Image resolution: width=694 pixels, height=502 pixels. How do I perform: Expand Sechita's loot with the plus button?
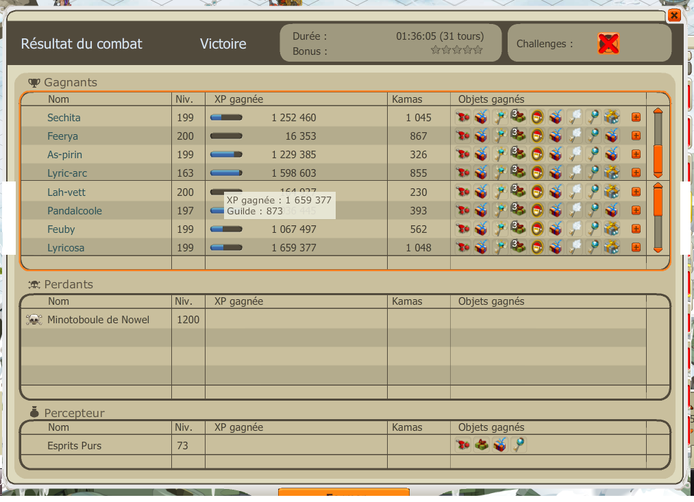[636, 117]
